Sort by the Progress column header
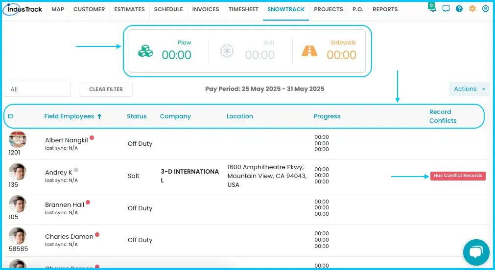 coord(327,116)
